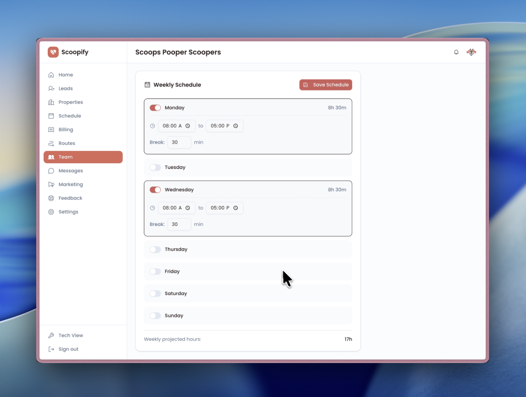Open the notification bell icon
The width and height of the screenshot is (526, 397).
[456, 52]
